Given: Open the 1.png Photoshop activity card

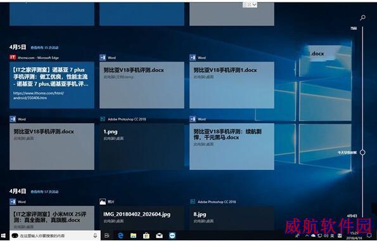Looking at the screenshot, I should coord(142,147).
